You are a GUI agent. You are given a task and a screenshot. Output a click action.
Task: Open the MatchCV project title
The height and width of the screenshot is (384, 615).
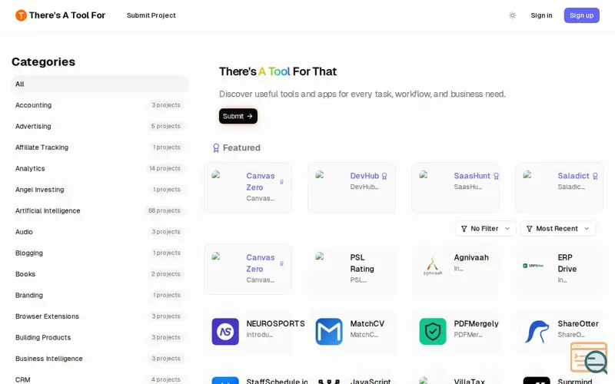[367, 323]
